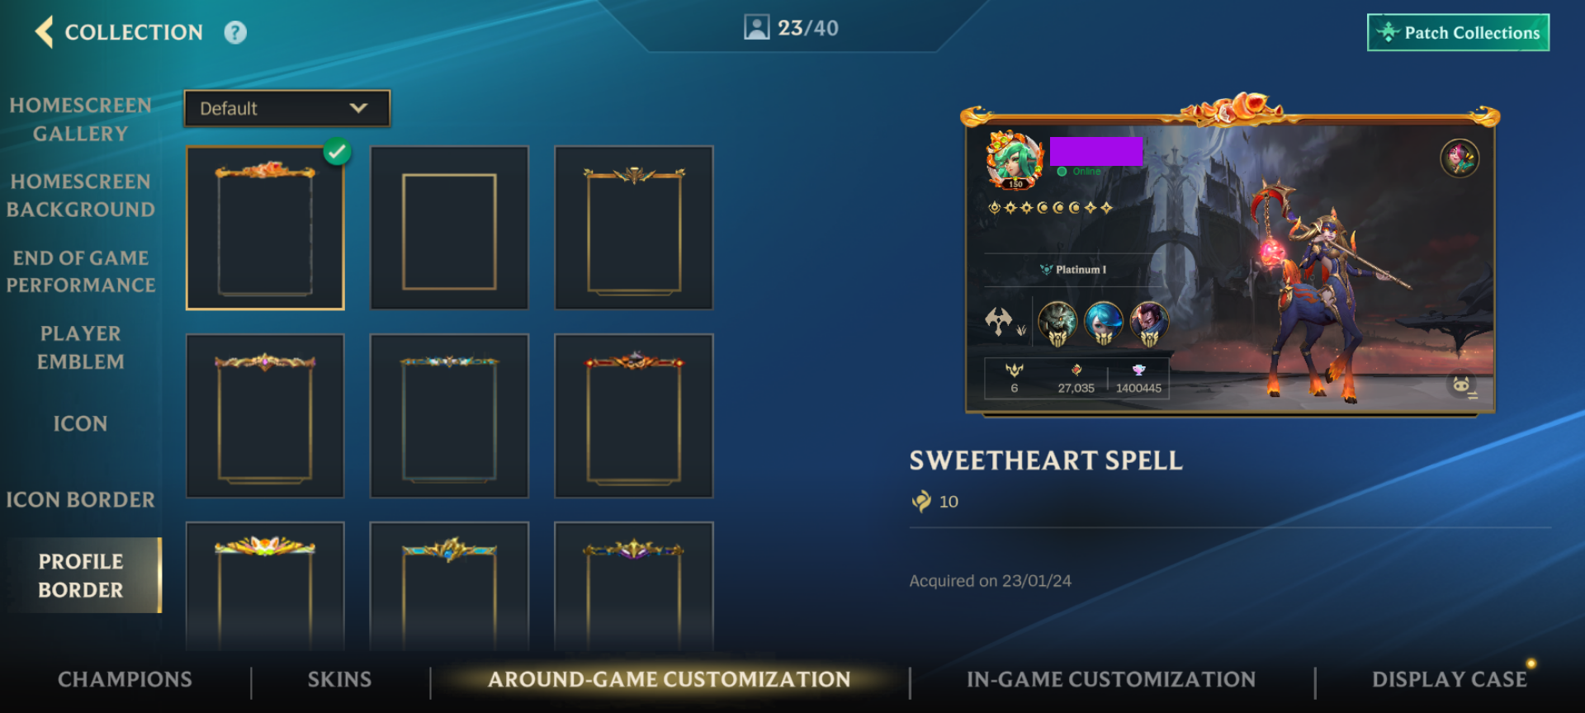The height and width of the screenshot is (713, 1585).
Task: Click the back arrow beside COLLECTION
Action: pos(45,32)
